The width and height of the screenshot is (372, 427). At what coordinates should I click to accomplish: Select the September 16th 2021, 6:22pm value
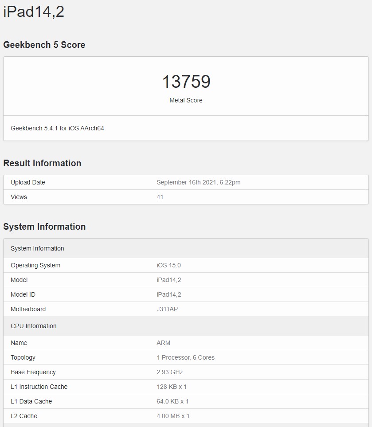tap(199, 182)
